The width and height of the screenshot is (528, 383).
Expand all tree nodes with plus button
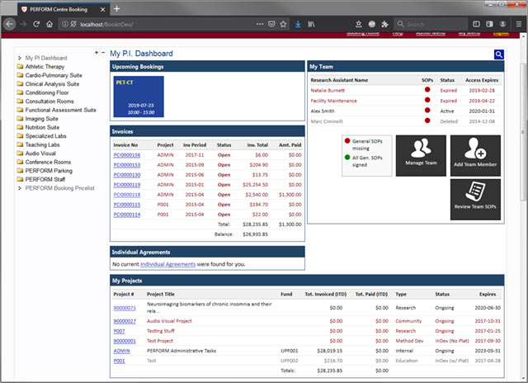click(97, 52)
